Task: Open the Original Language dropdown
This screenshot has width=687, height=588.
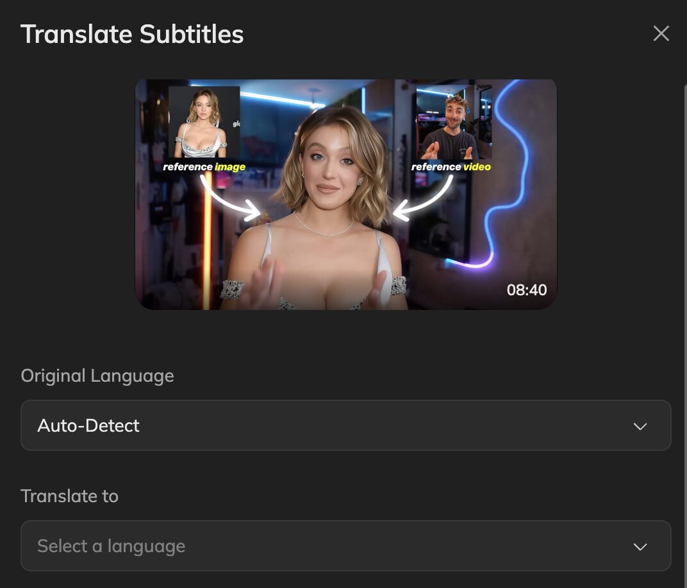Action: (345, 425)
